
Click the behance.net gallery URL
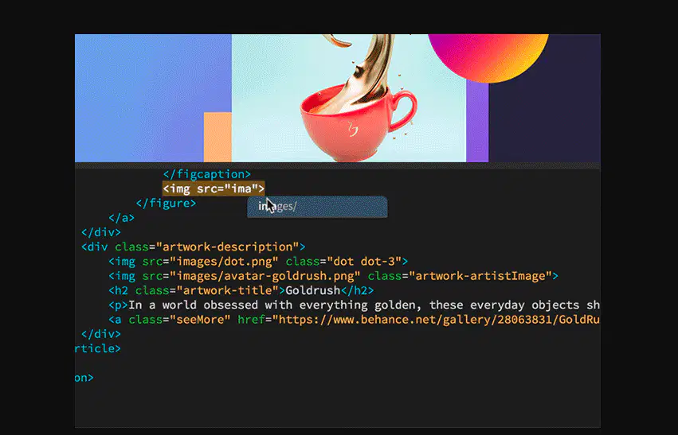click(436, 320)
